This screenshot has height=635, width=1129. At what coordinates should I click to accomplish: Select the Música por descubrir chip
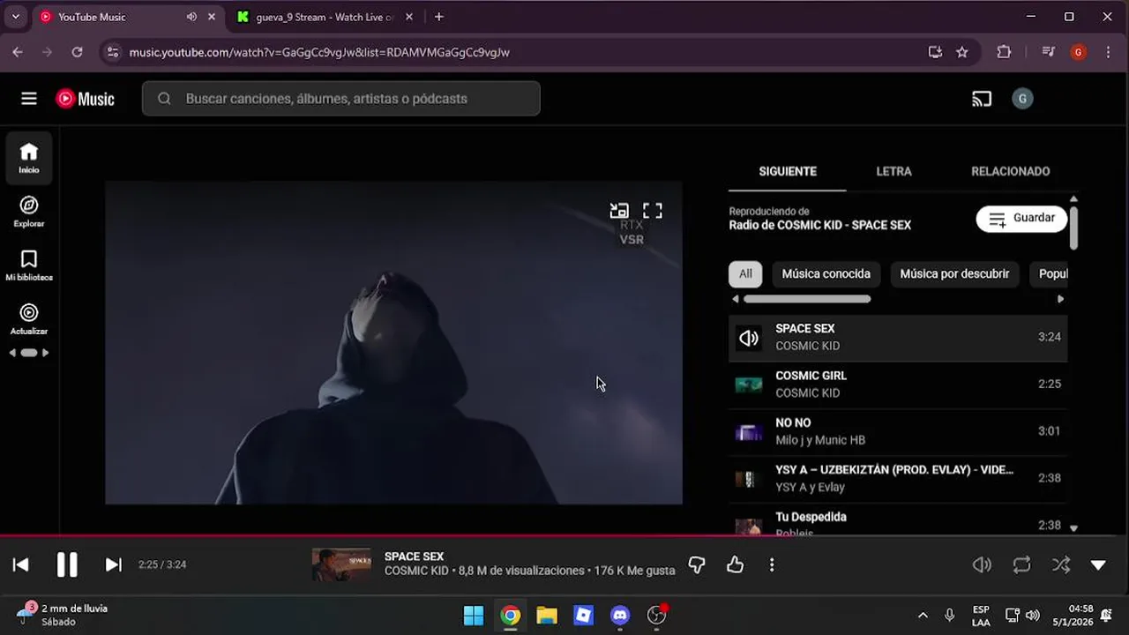pos(954,273)
